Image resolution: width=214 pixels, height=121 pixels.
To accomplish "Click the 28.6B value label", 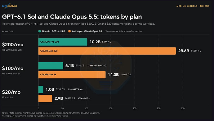I will point(184,51).
